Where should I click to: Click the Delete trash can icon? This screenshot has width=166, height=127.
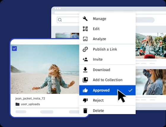[x=85, y=110]
